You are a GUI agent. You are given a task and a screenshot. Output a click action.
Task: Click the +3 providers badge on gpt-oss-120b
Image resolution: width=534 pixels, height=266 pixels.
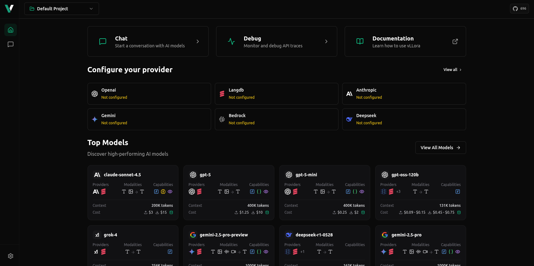[x=398, y=192]
